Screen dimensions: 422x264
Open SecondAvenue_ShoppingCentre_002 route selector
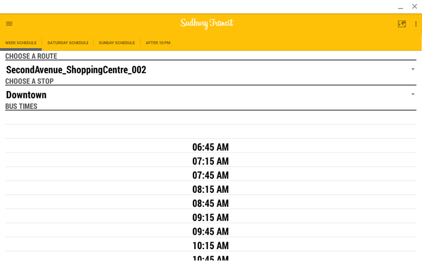pos(76,70)
